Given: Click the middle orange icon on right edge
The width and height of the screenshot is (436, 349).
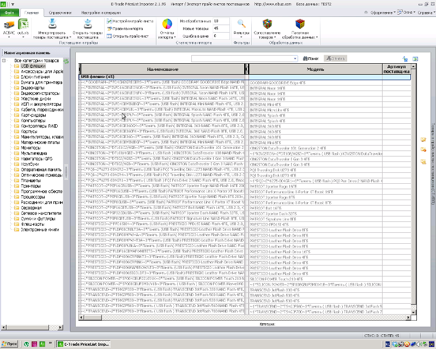Looking at the screenshot, I should click(x=423, y=150).
